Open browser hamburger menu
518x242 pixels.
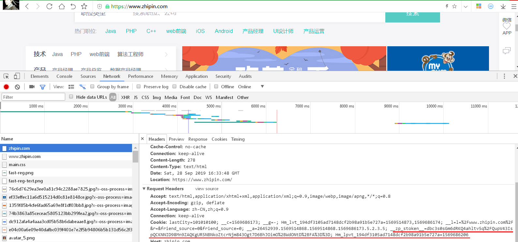coord(514,6)
